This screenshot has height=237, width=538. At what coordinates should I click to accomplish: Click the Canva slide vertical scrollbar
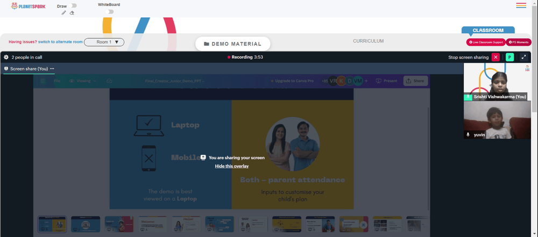click(x=428, y=158)
